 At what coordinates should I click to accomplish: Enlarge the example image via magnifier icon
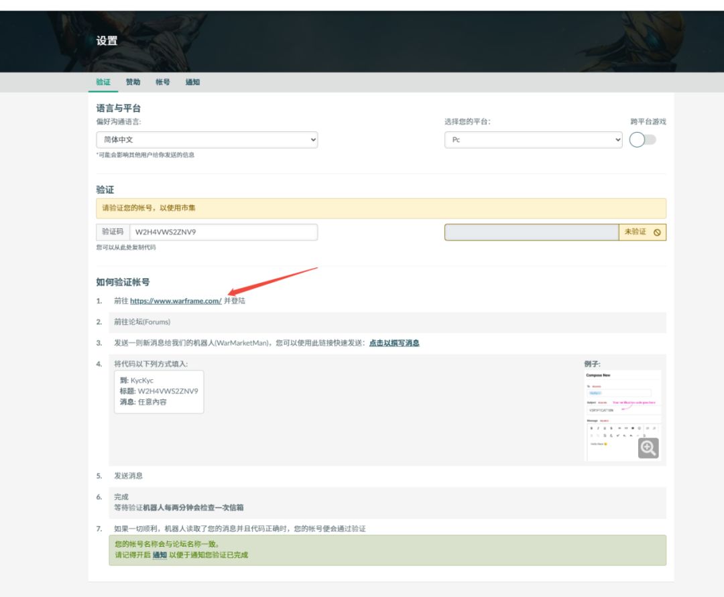(x=648, y=448)
